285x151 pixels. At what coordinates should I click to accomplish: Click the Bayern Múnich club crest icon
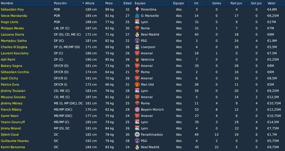coord(137,110)
